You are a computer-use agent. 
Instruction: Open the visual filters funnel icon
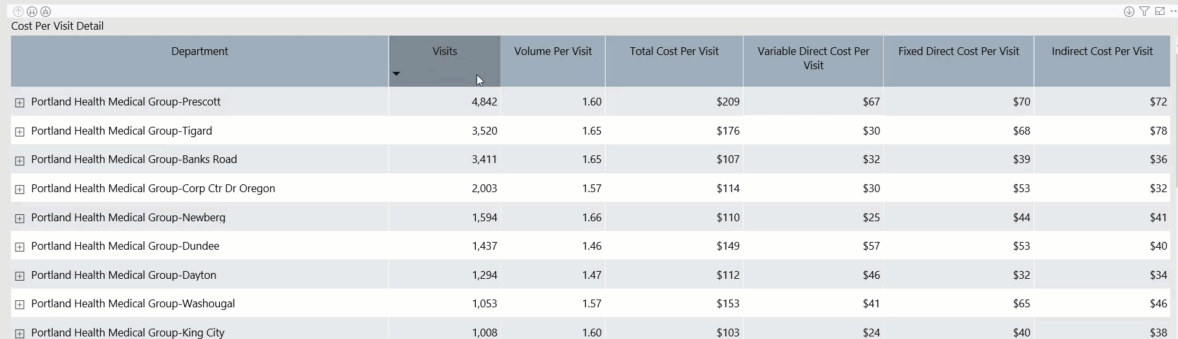[x=1144, y=12]
